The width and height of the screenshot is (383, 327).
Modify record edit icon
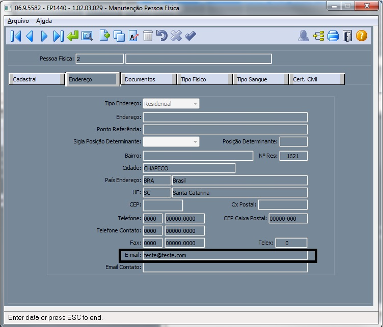pos(133,36)
